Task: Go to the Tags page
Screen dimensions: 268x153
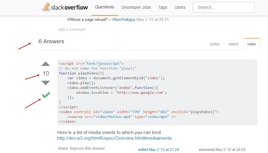Action: coord(162,8)
